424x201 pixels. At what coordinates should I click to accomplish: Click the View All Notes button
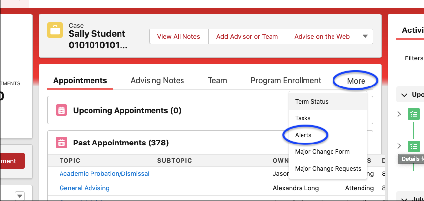click(179, 36)
